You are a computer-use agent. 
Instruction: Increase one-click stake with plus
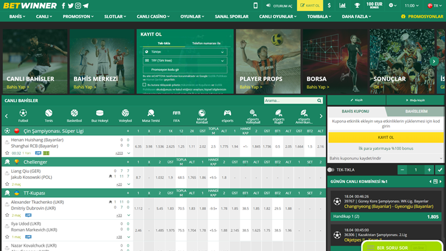click(x=429, y=170)
